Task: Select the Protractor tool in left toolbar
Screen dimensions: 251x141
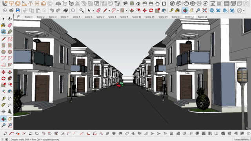Action: 4,105
